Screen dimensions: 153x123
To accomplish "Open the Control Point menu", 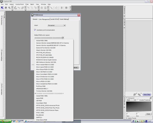I will [20, 4].
